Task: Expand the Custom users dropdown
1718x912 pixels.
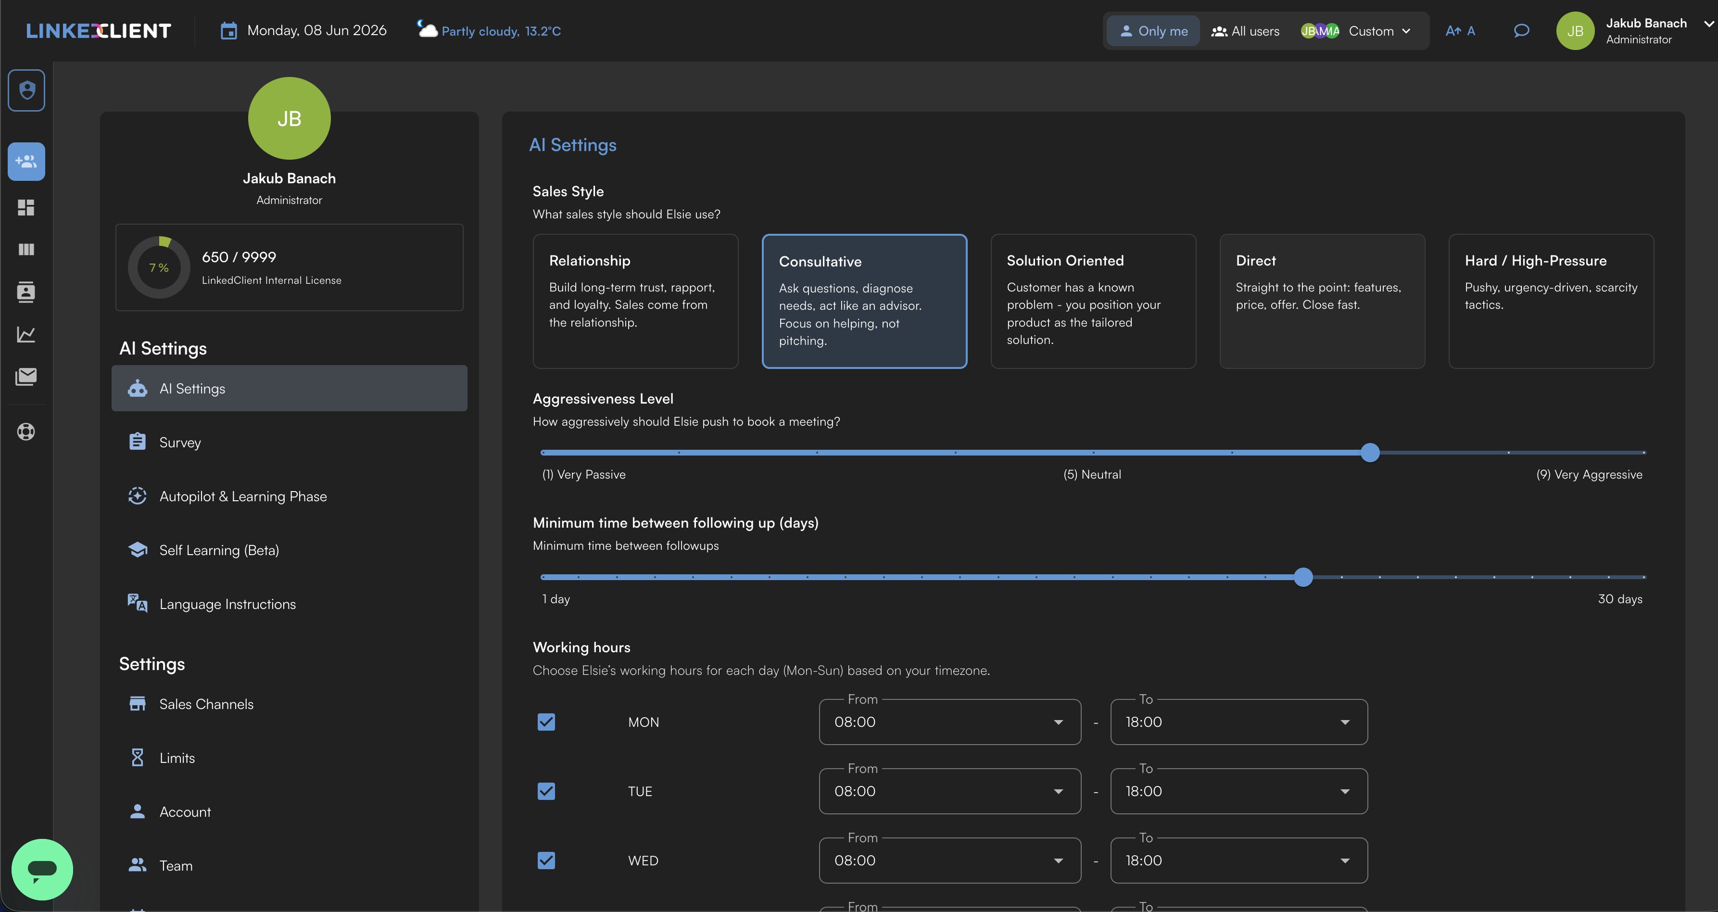Action: coord(1356,31)
